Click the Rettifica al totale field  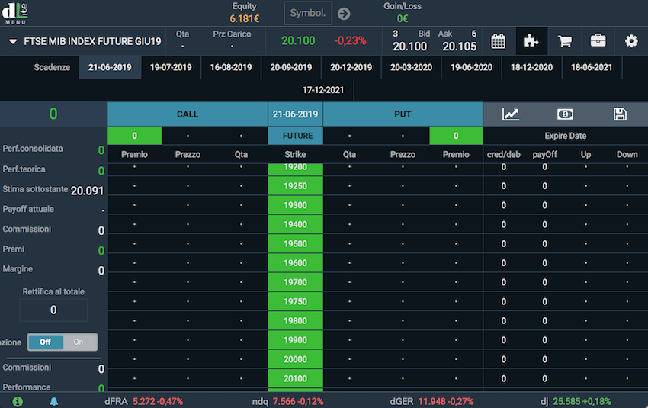pos(53,310)
